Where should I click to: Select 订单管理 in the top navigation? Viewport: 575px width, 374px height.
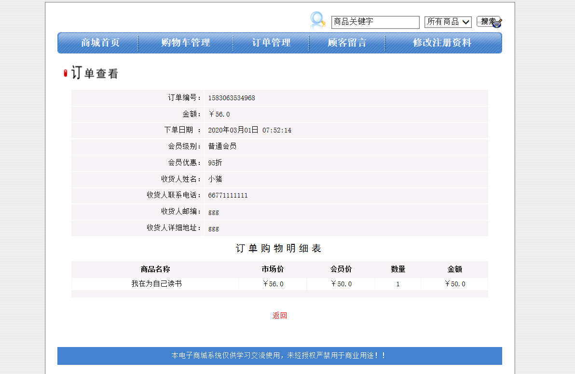coord(270,42)
